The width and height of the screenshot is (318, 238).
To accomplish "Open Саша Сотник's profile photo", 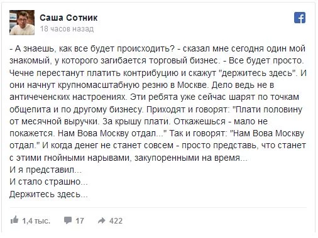I will (x=22, y=23).
